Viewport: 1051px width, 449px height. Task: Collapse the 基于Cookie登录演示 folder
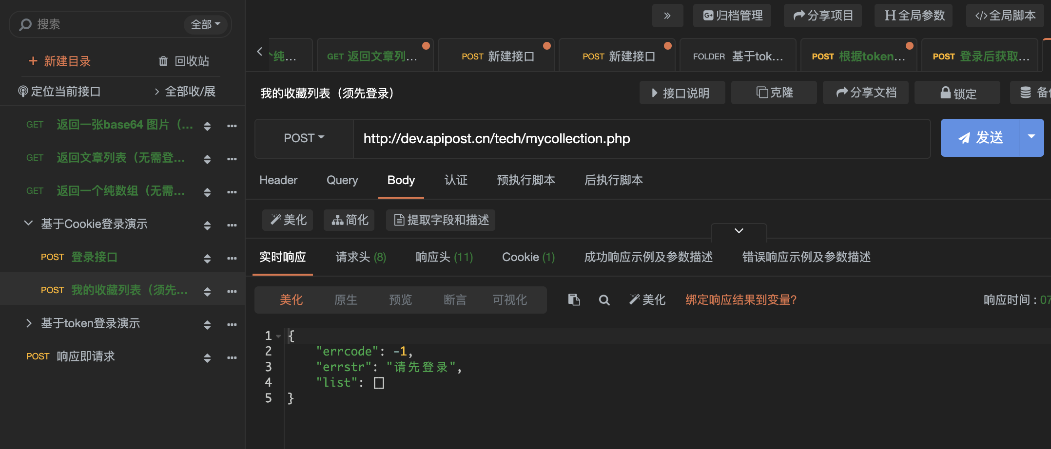click(x=28, y=223)
